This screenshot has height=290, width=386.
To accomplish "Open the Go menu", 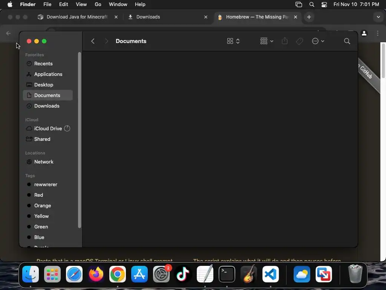I will coord(98,5).
